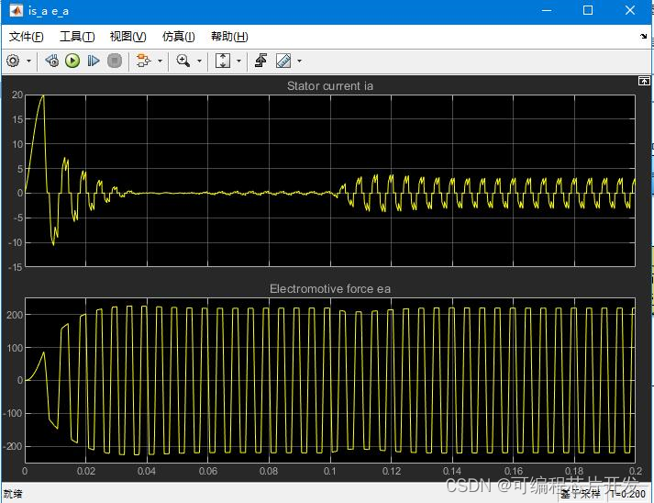Run the simulation with the green play button
The width and height of the screenshot is (654, 503).
(x=72, y=61)
